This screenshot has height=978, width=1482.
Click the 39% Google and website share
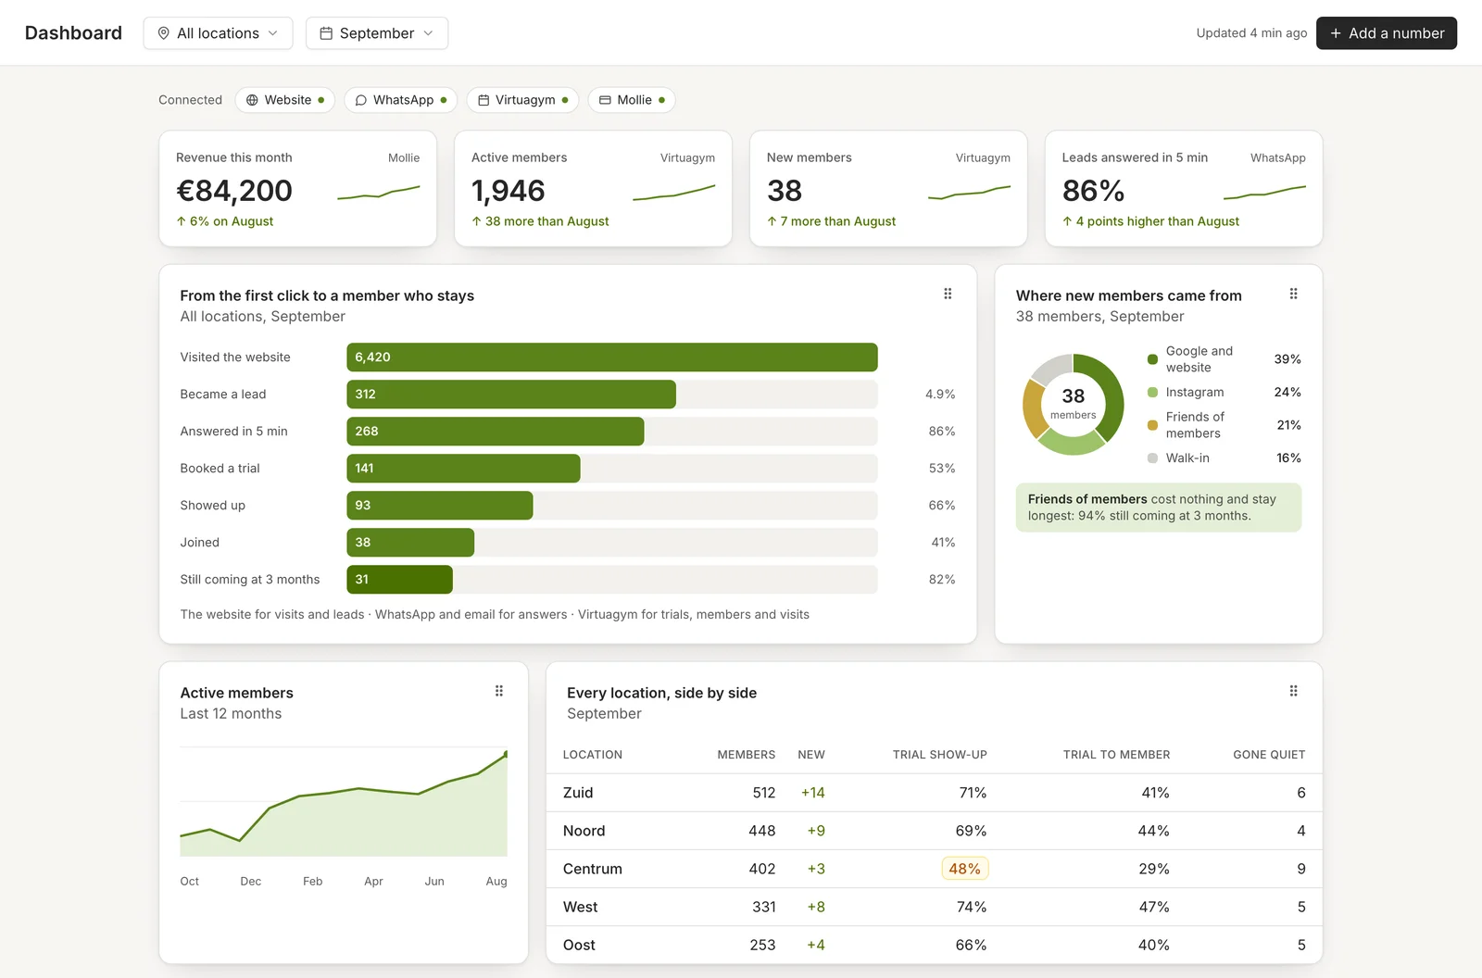click(x=1287, y=359)
